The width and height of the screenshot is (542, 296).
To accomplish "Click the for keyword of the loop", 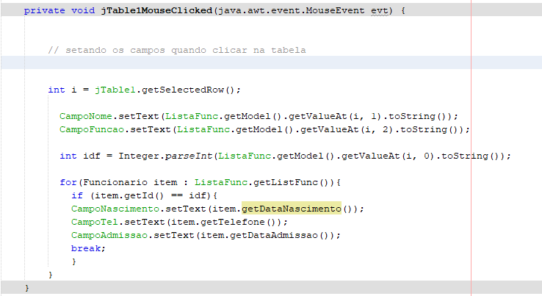I will point(68,182).
